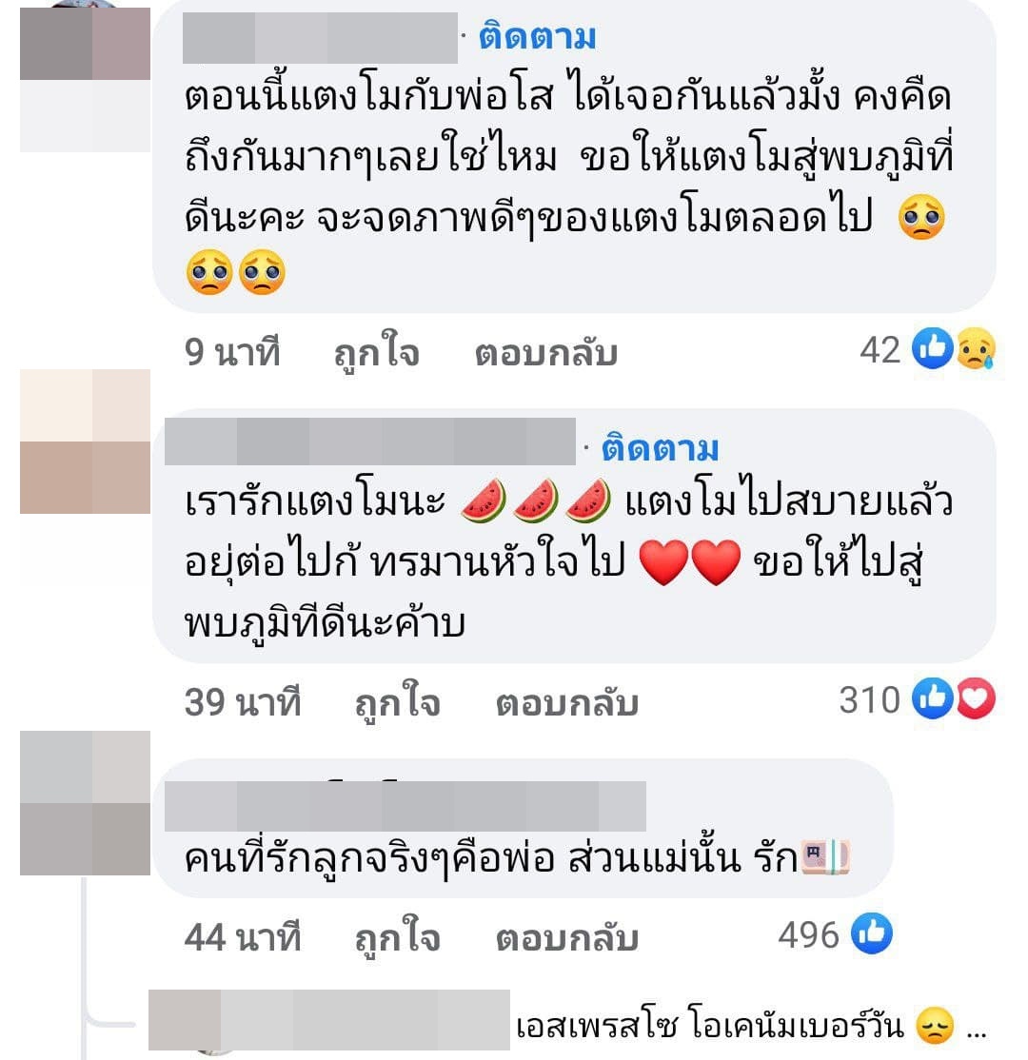Follow the first commenter via ติดตาม
1028x1060 pixels.
pyautogui.click(x=538, y=36)
